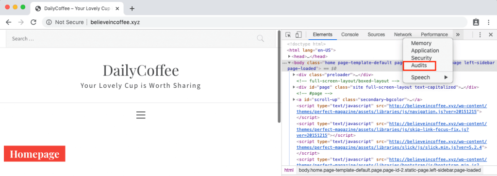The width and height of the screenshot is (497, 176).
Task: Open the hamburger menu on the webpage
Action: pos(141,115)
